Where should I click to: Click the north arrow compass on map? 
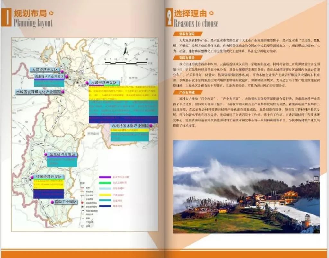126,49
